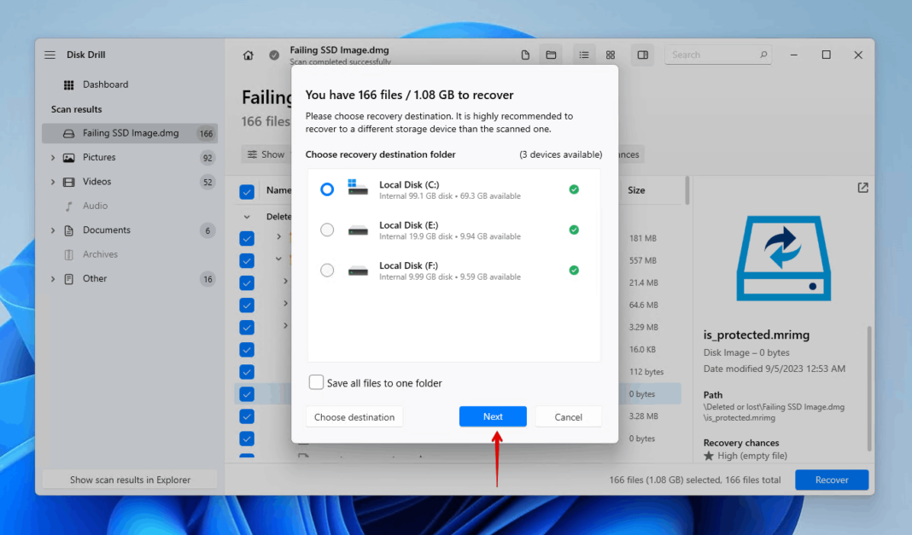Select Local Disk (F:) radio button
912x535 pixels.
[x=327, y=270]
